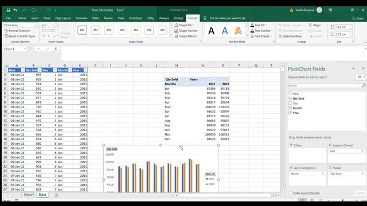Click Reset to Match Style

pos(19,36)
